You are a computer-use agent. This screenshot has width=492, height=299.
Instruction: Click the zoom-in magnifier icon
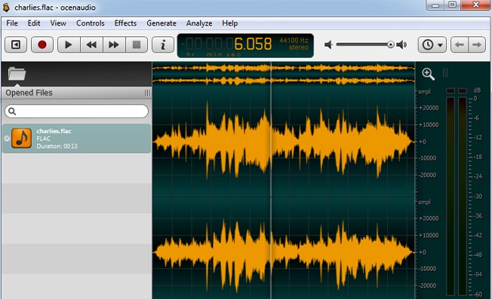(428, 74)
